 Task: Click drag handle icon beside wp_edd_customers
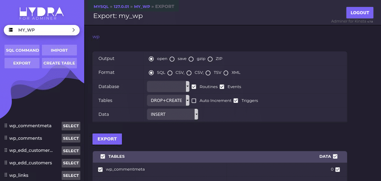[x=6, y=163]
